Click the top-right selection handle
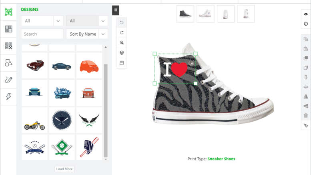Viewport: 311px width, 175px height. (x=195, y=54)
